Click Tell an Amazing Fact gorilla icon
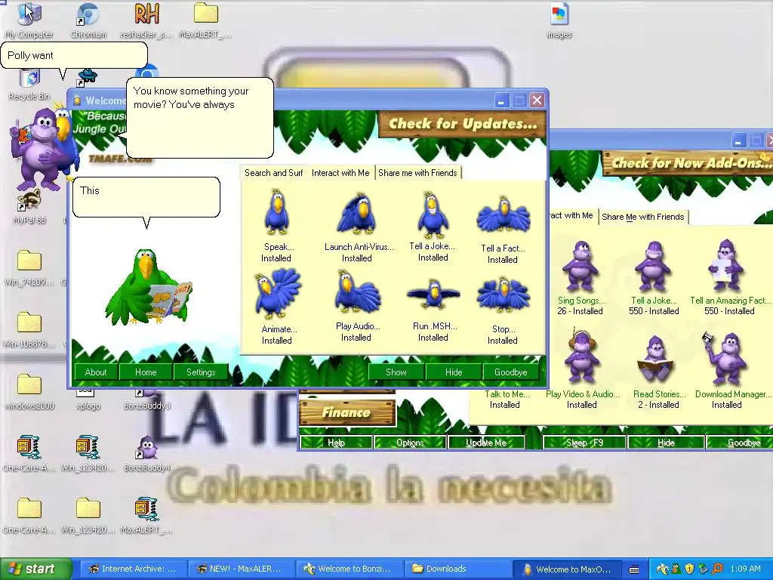Screen dimensions: 773x580 [x=726, y=265]
